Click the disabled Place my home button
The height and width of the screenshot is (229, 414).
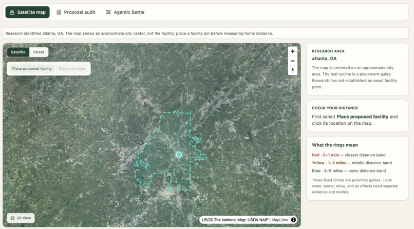point(72,69)
